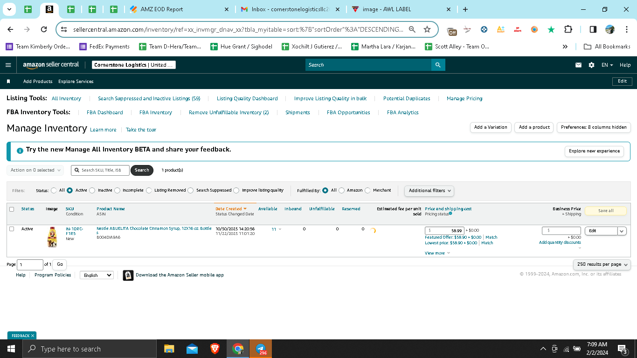Open the Windows notification center icon

coord(622,349)
